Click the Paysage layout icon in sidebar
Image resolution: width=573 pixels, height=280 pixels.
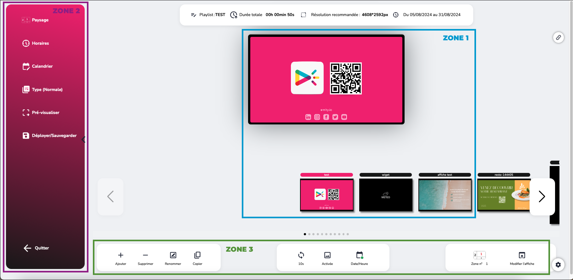point(26,20)
